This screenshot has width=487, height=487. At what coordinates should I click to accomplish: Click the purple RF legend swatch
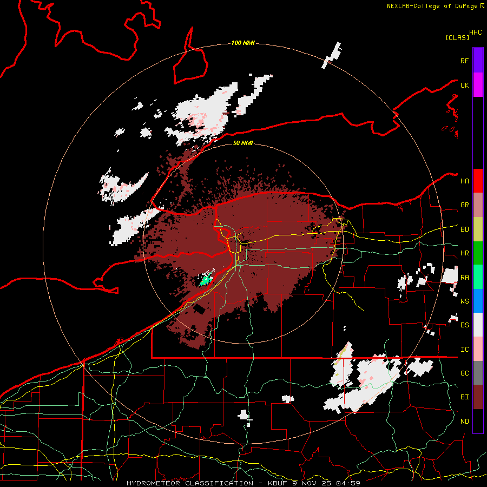pyautogui.click(x=478, y=61)
